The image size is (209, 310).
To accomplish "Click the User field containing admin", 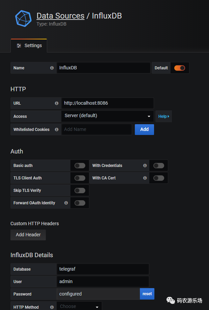I will (103, 281).
